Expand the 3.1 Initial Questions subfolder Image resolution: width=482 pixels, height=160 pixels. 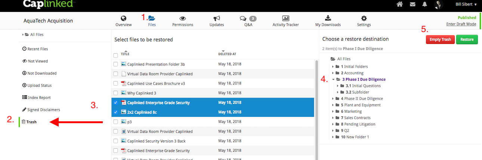coord(338,86)
